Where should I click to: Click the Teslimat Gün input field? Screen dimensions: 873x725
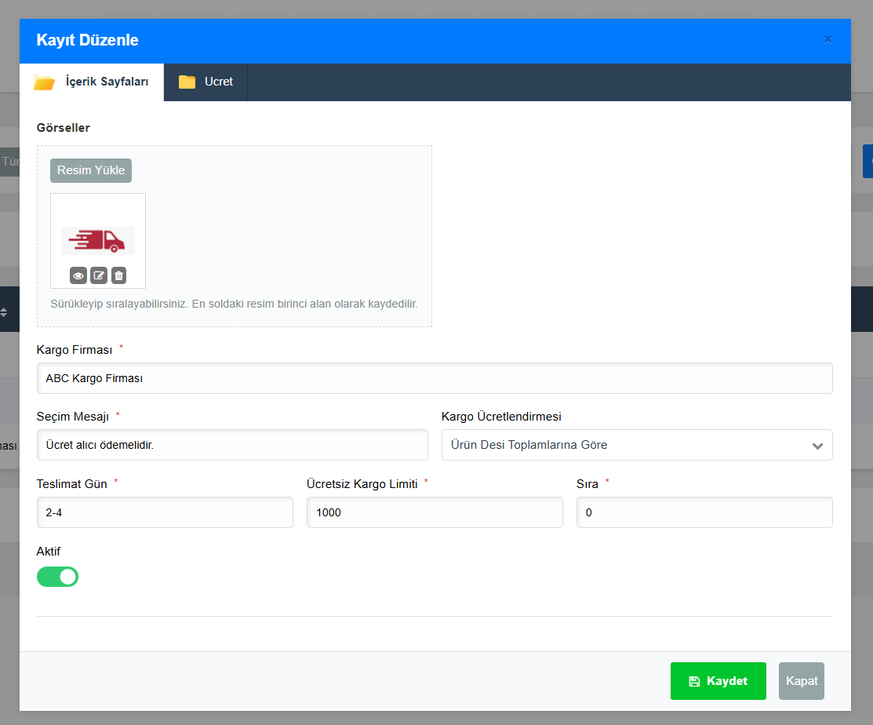[165, 512]
